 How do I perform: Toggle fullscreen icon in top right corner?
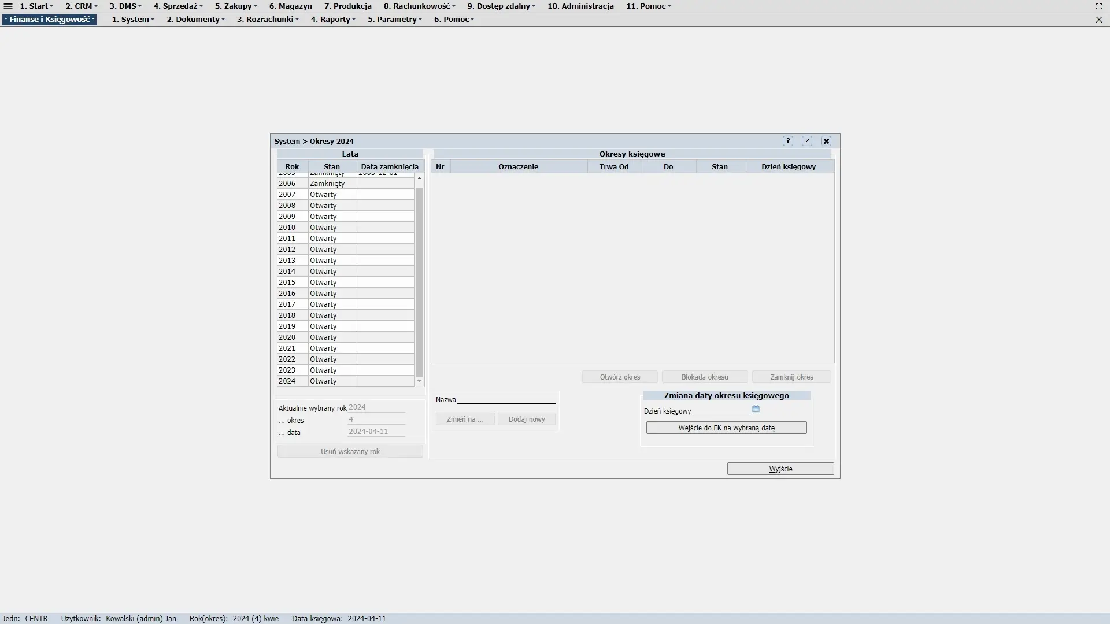pos(1099,6)
